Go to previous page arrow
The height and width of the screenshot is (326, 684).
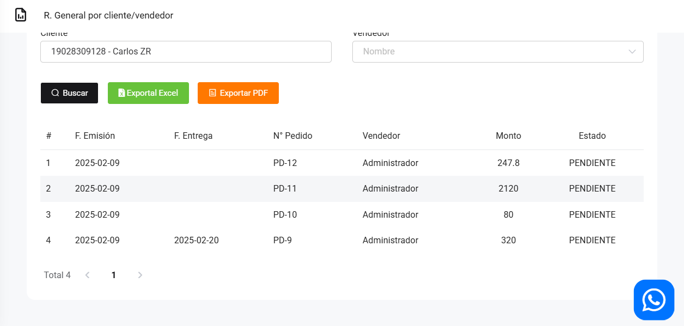tap(87, 275)
